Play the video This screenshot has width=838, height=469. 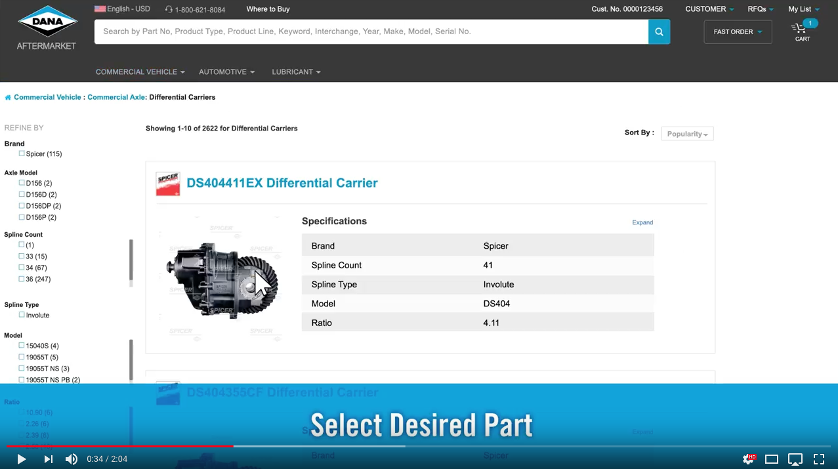[21, 459]
